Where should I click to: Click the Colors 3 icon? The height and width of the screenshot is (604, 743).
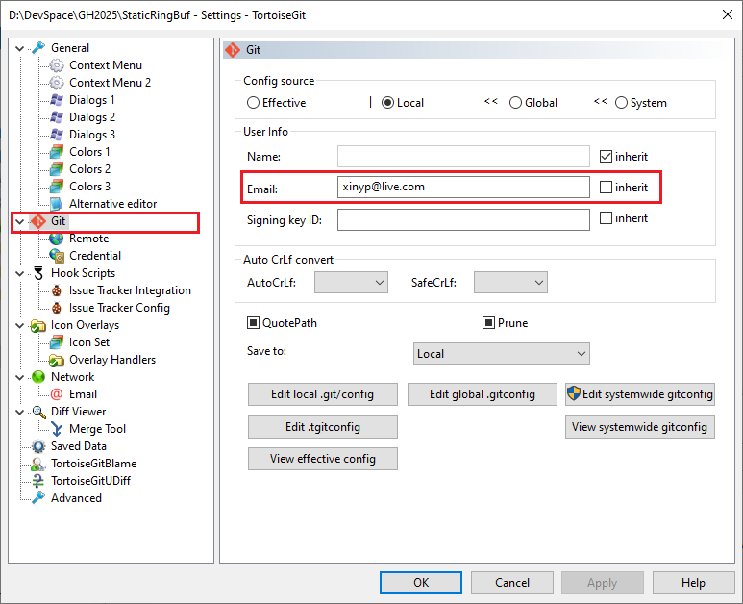(x=57, y=187)
